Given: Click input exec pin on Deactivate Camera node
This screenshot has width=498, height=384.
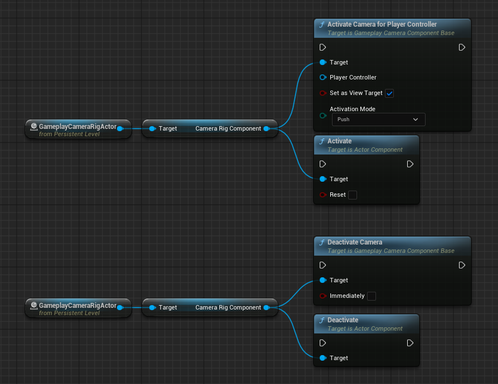Looking at the screenshot, I should coord(323,265).
